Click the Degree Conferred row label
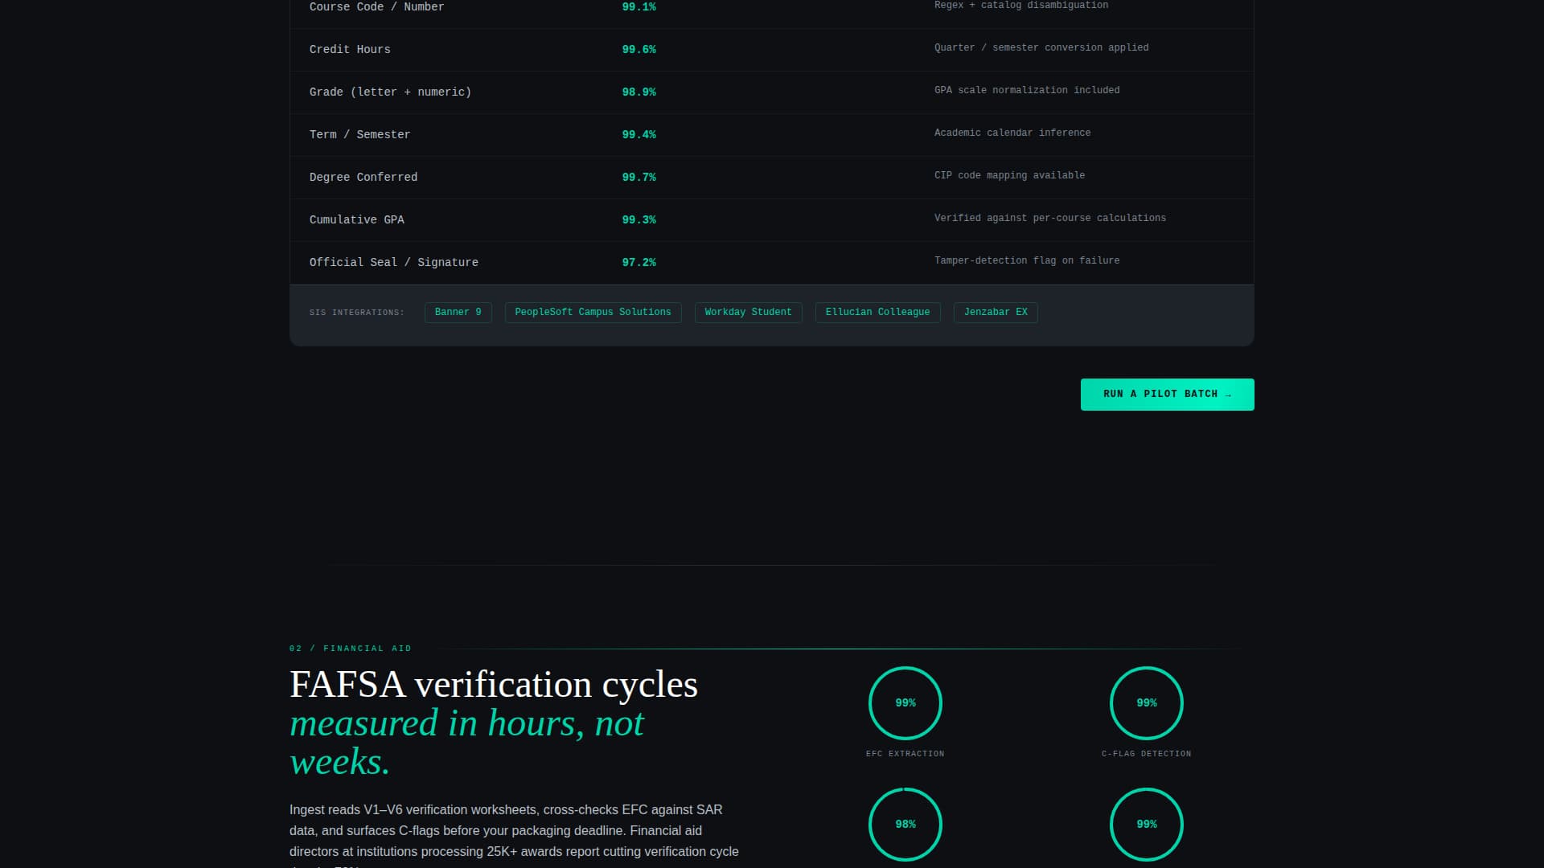The height and width of the screenshot is (868, 1544). [363, 178]
